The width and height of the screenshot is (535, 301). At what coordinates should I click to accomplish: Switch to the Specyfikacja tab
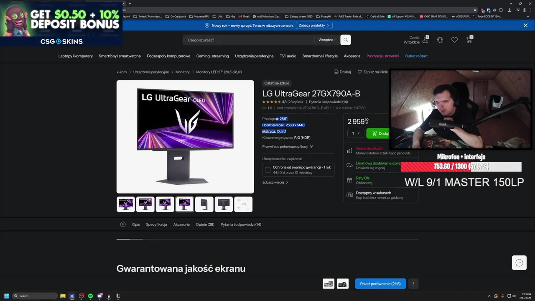[156, 224]
